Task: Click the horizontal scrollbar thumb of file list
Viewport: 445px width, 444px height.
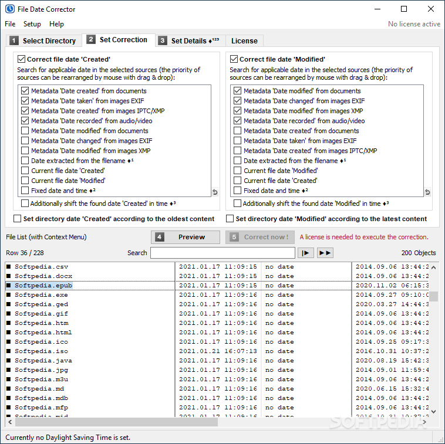Action: (116, 422)
